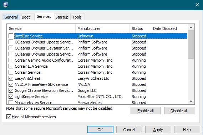Image resolution: width=203 pixels, height=135 pixels.
Task: Select the LightKeeperService name
Action: point(31,97)
